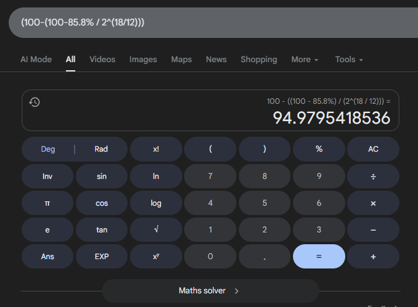The height and width of the screenshot is (307, 418).
Task: Open the Maths solver link
Action: 210,291
